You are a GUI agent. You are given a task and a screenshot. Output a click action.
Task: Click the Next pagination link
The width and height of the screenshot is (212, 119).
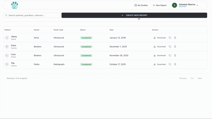click(200, 78)
